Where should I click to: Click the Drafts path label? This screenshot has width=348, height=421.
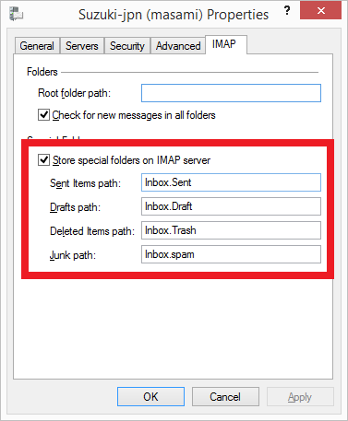click(x=75, y=207)
